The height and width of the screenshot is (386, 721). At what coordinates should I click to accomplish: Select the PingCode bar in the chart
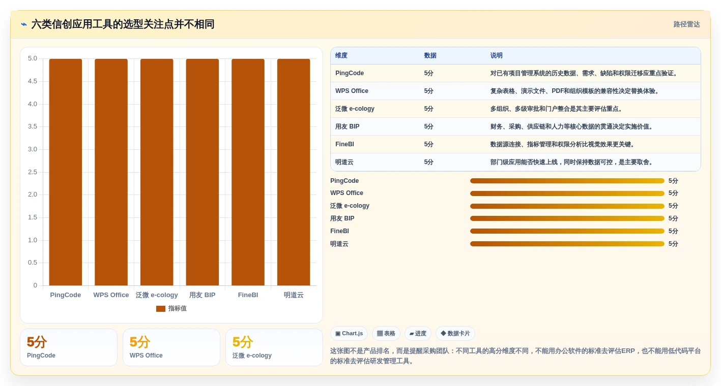pyautogui.click(x=66, y=172)
